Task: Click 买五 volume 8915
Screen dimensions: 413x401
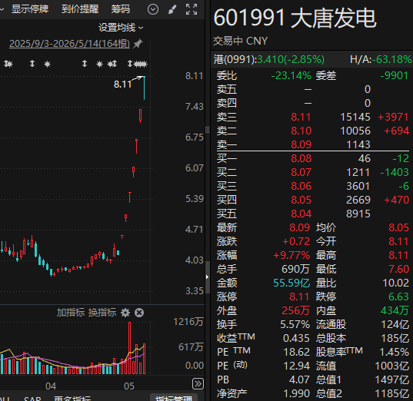Action: point(358,214)
